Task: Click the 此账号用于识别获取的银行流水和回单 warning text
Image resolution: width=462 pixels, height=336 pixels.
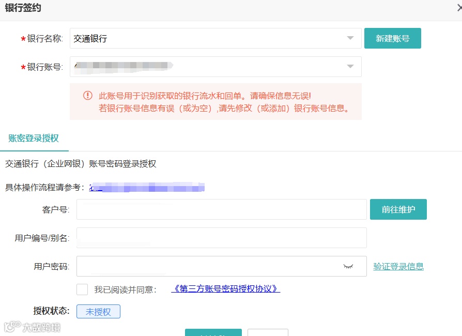Action: click(205, 96)
